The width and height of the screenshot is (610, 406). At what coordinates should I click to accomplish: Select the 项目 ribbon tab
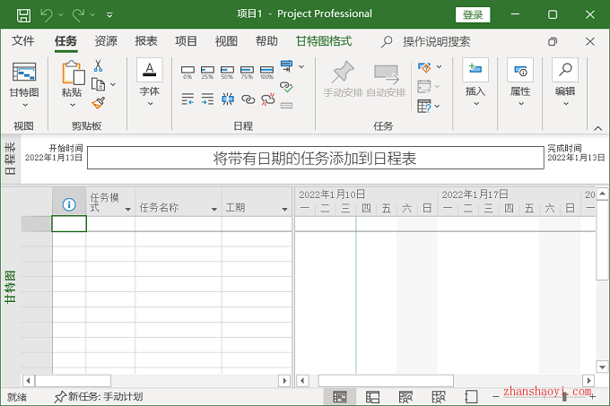tap(186, 41)
